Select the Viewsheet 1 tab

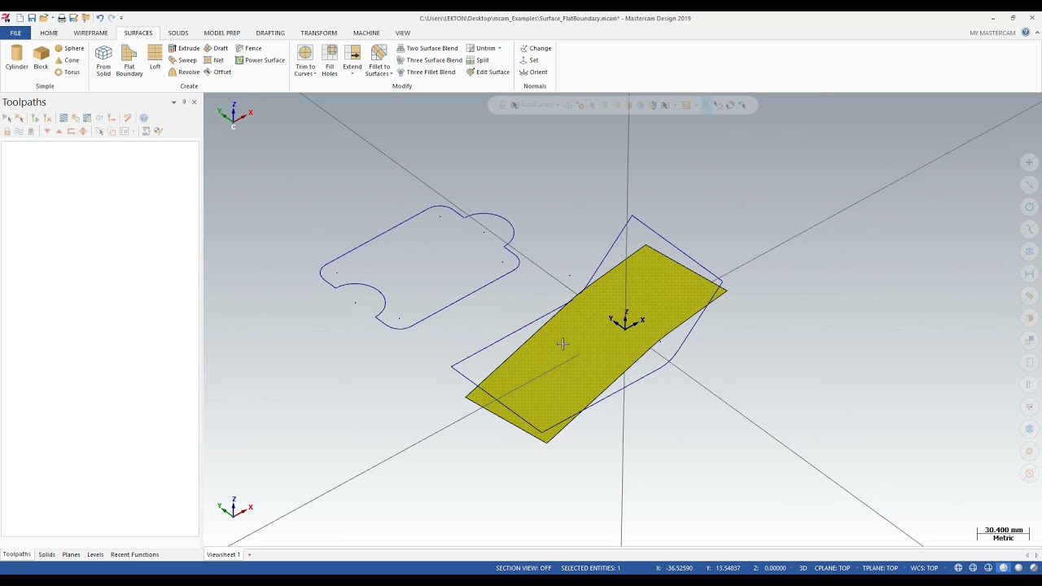coord(223,554)
